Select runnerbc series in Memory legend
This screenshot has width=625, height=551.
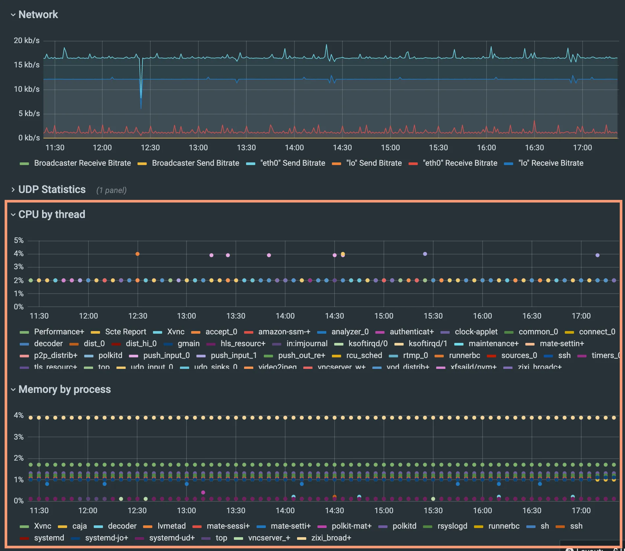[x=504, y=526]
